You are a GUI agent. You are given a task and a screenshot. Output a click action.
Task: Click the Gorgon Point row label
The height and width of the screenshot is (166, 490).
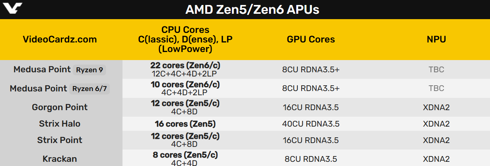(60, 107)
